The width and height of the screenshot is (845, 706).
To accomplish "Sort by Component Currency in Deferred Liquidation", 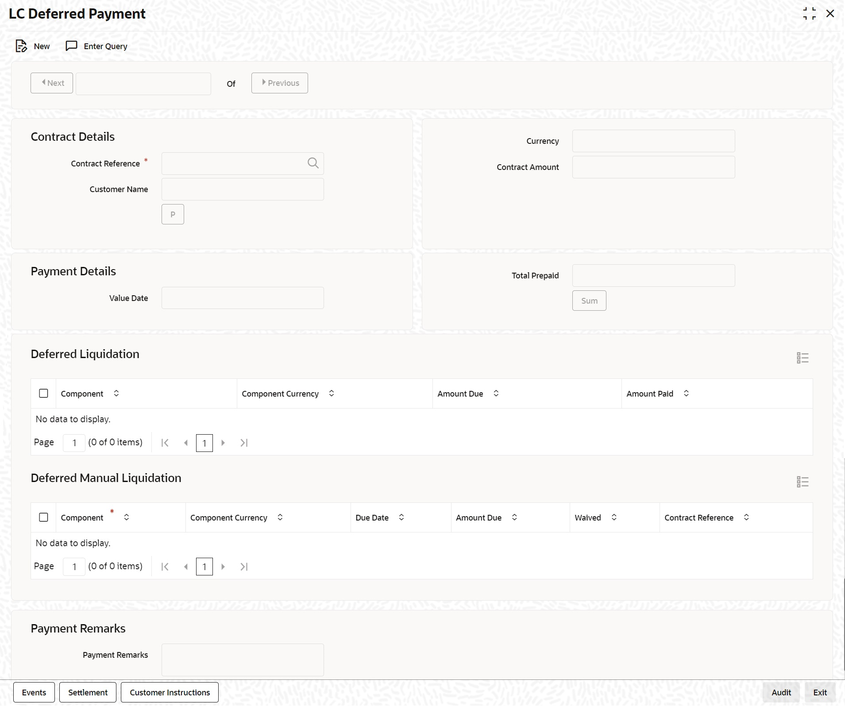I will [x=332, y=393].
